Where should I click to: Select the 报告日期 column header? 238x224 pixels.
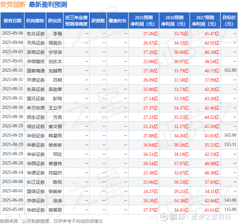coord(12,21)
